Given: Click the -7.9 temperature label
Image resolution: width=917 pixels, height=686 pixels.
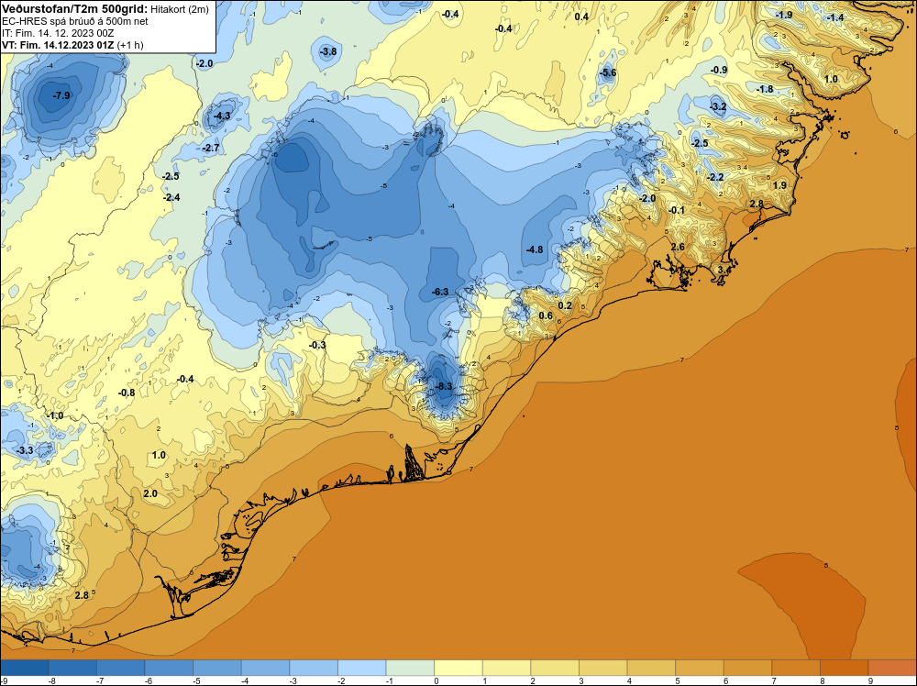Looking at the screenshot, I should tap(61, 95).
